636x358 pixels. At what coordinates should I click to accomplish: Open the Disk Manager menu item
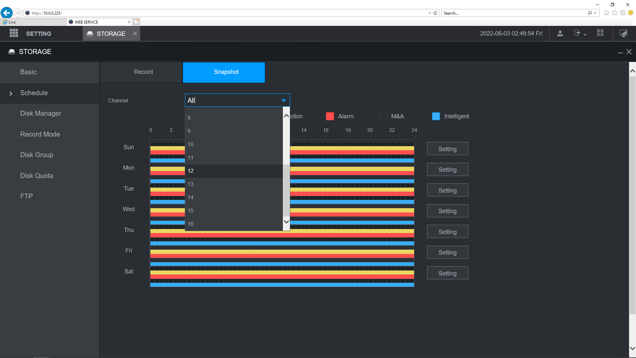point(41,113)
